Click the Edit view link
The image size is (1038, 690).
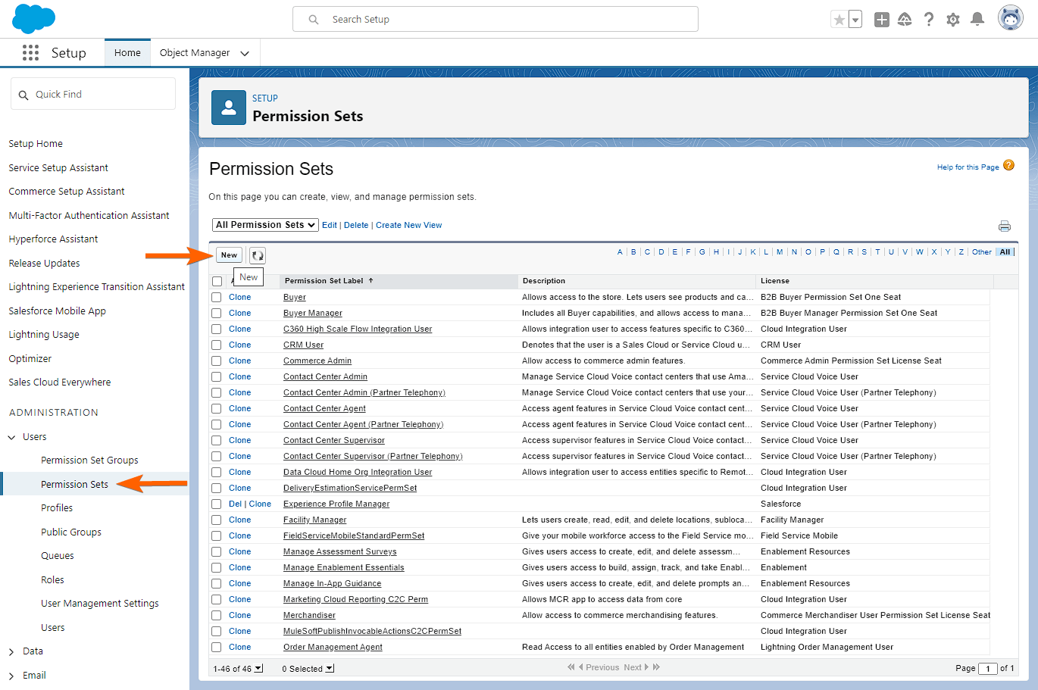click(x=330, y=225)
